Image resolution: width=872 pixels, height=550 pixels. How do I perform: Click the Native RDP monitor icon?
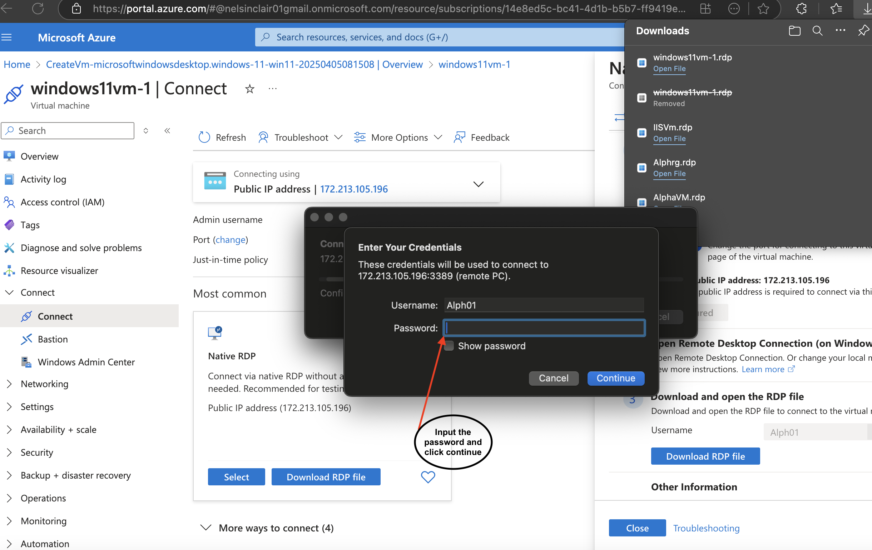click(x=215, y=333)
